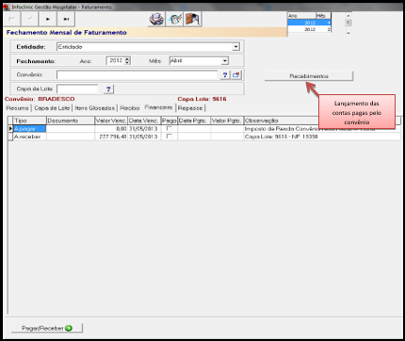Increase the Ano value with the up spinner

127,58
